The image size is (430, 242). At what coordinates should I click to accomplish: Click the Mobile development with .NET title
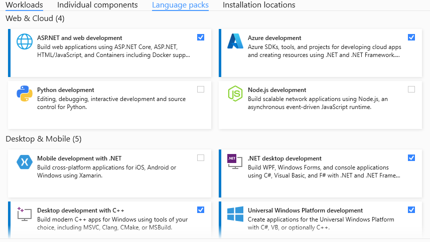[79, 158]
